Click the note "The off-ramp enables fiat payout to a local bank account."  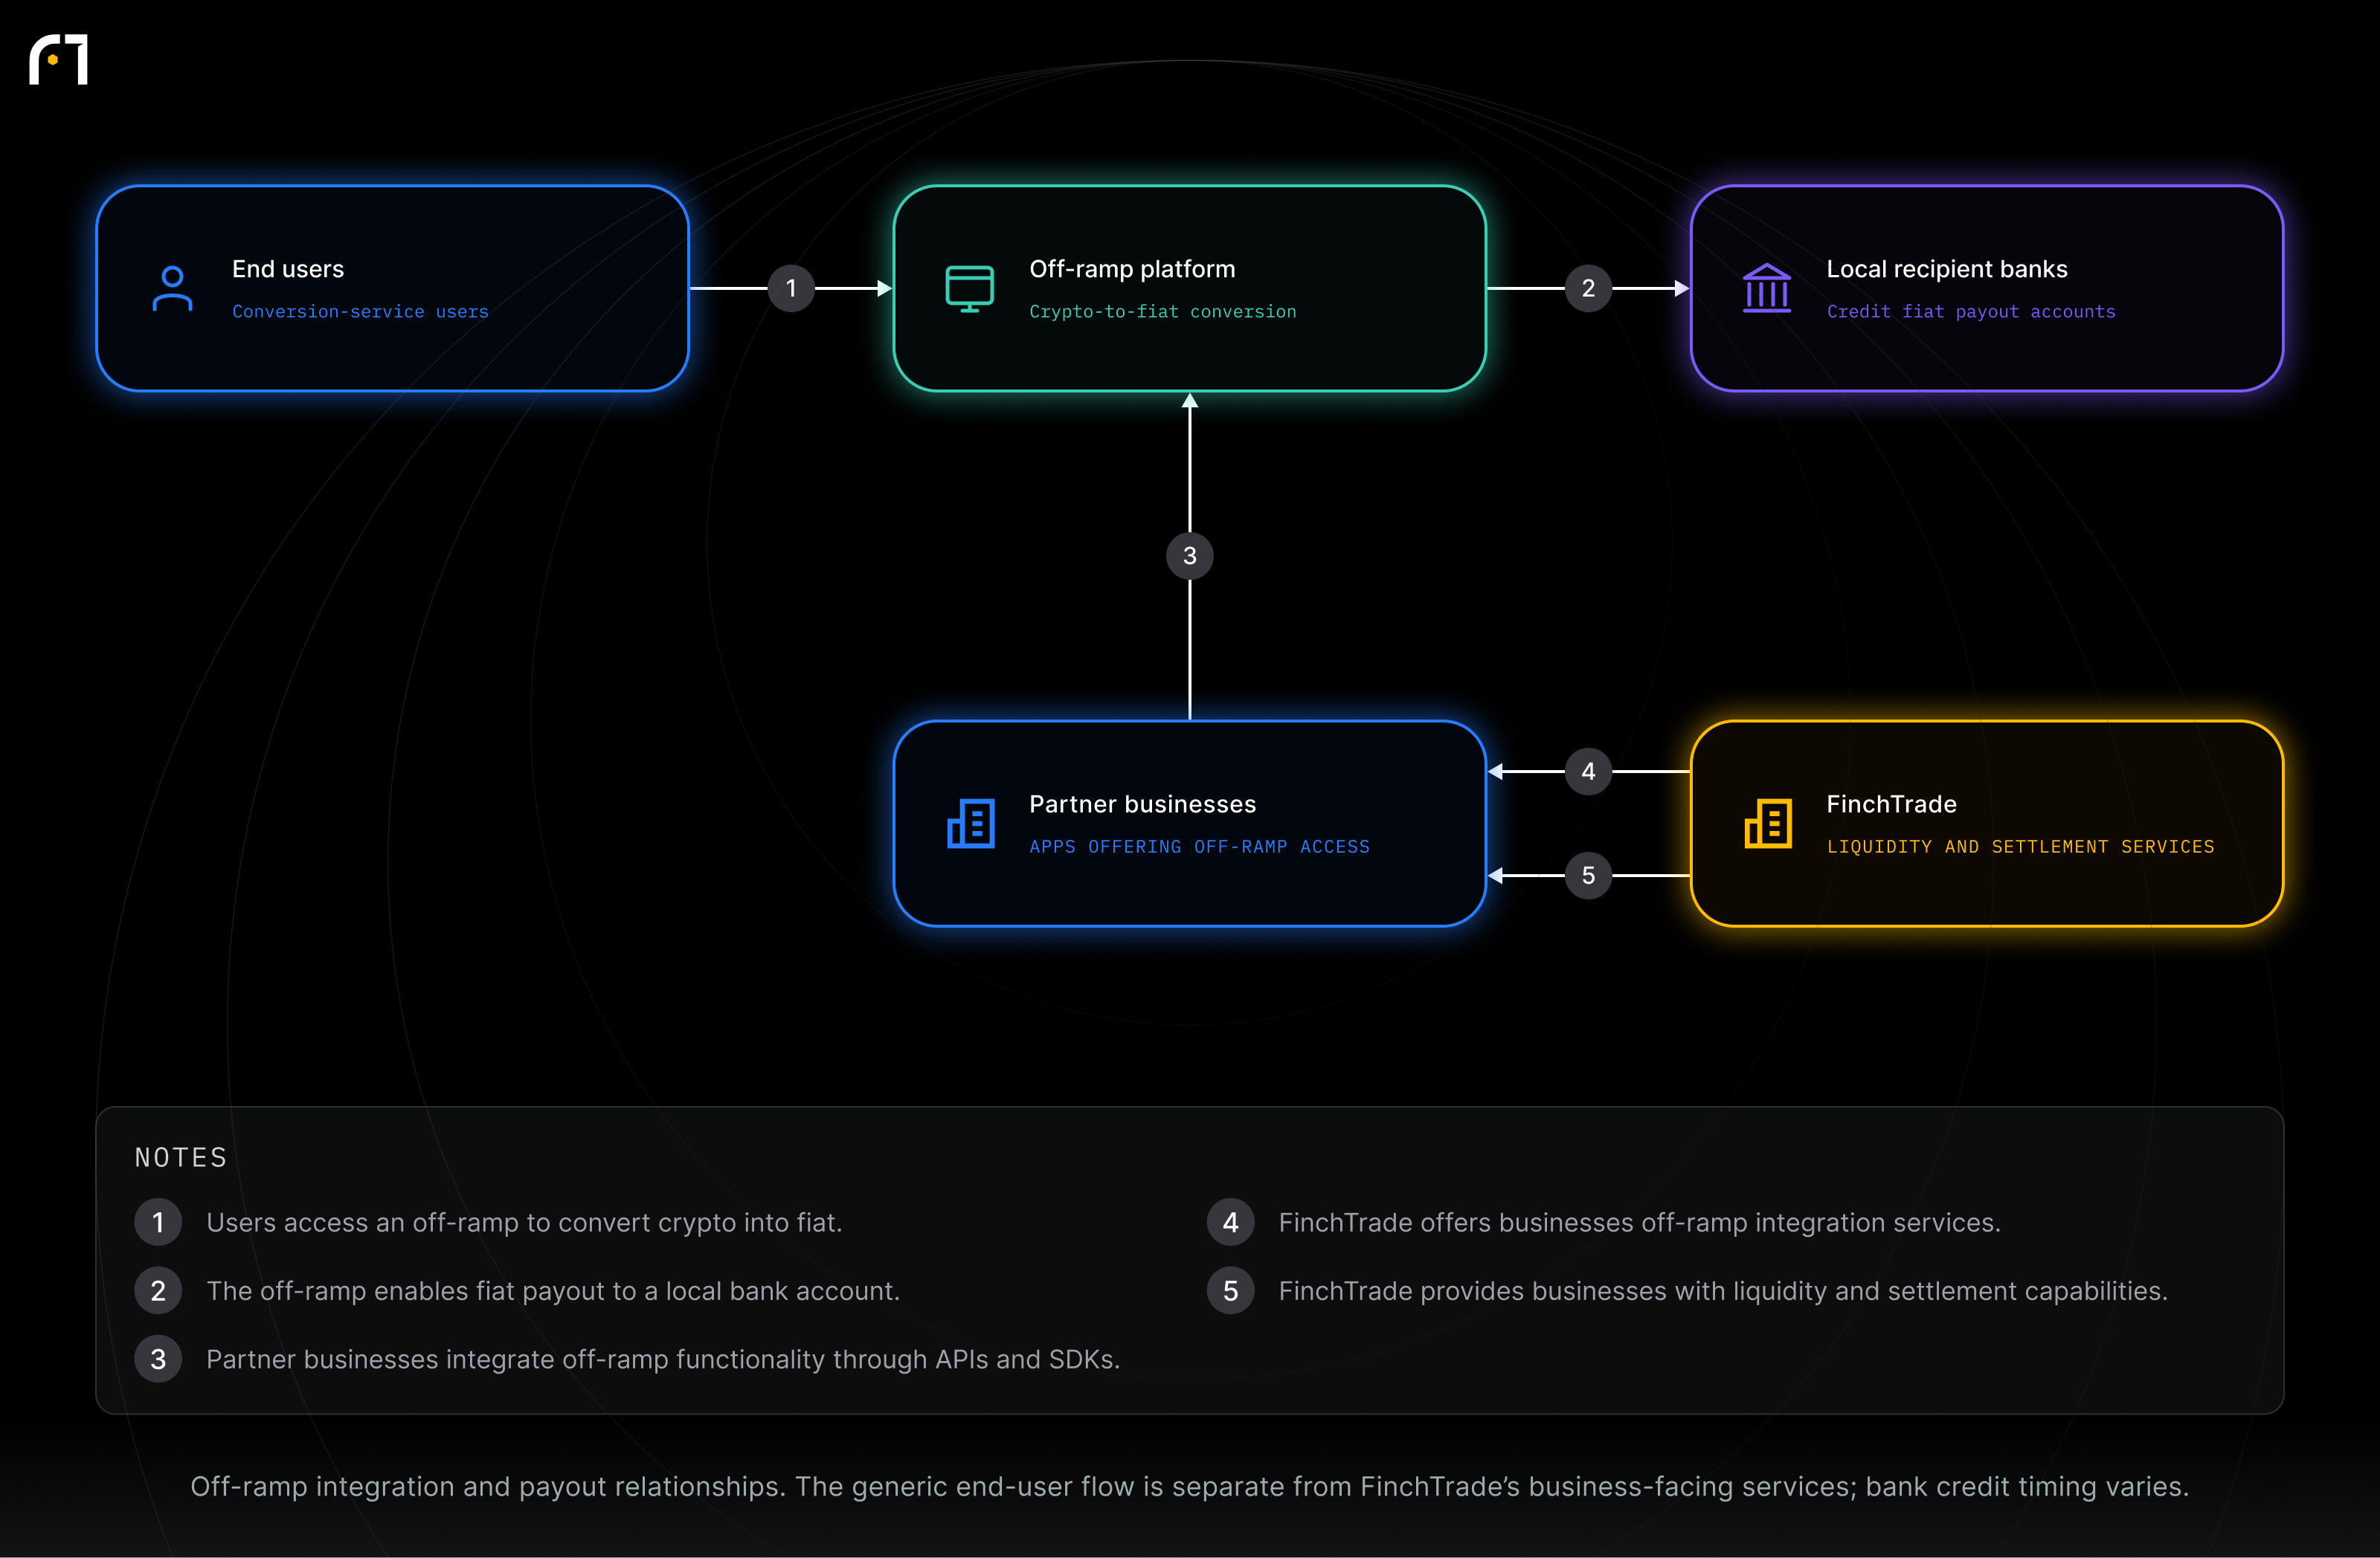point(553,1290)
